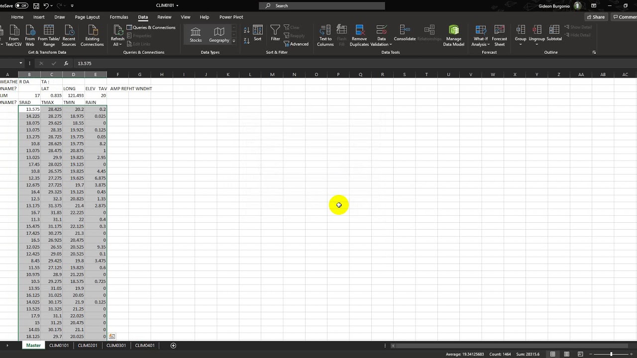Click From Web data source
The width and height of the screenshot is (637, 358).
(30, 36)
